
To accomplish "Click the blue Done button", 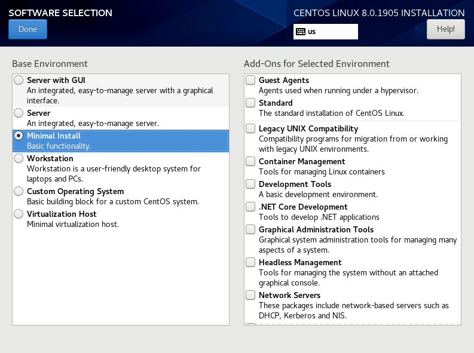I will pyautogui.click(x=28, y=29).
